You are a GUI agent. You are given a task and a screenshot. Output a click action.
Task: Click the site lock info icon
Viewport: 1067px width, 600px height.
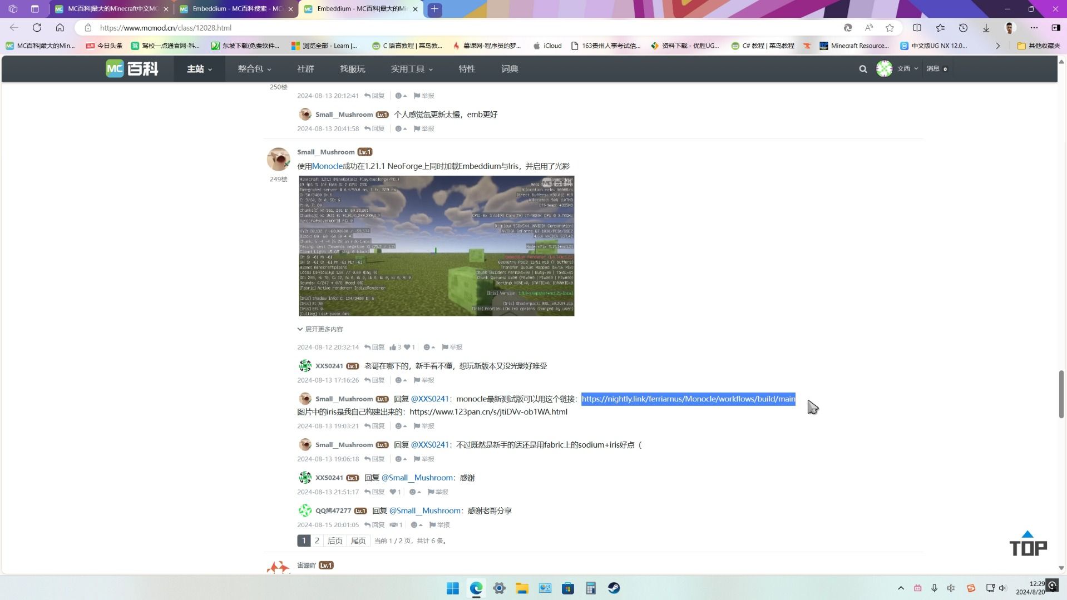pyautogui.click(x=88, y=28)
